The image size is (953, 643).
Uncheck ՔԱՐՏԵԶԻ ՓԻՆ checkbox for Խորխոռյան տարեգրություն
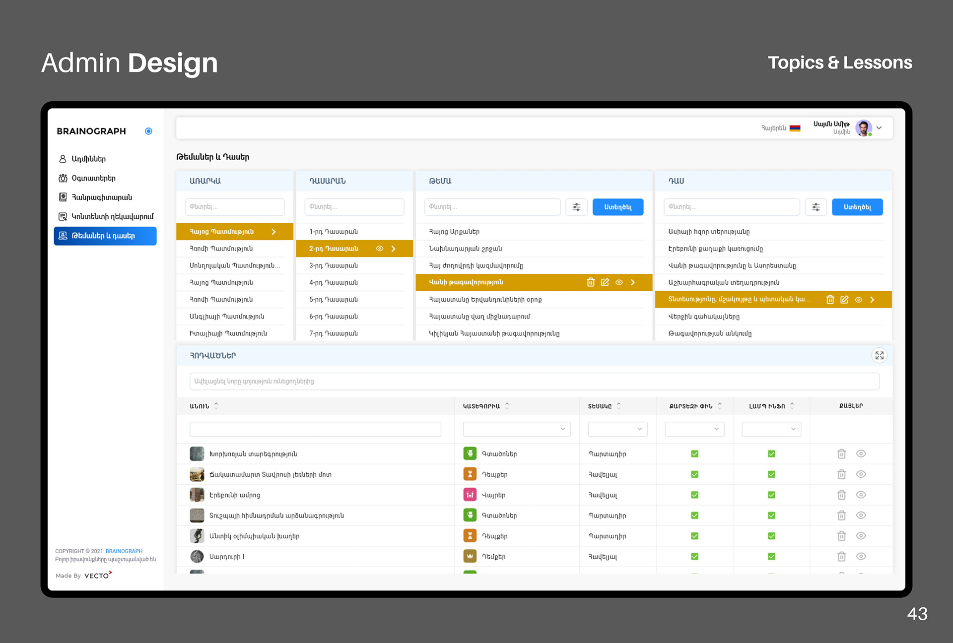[694, 454]
